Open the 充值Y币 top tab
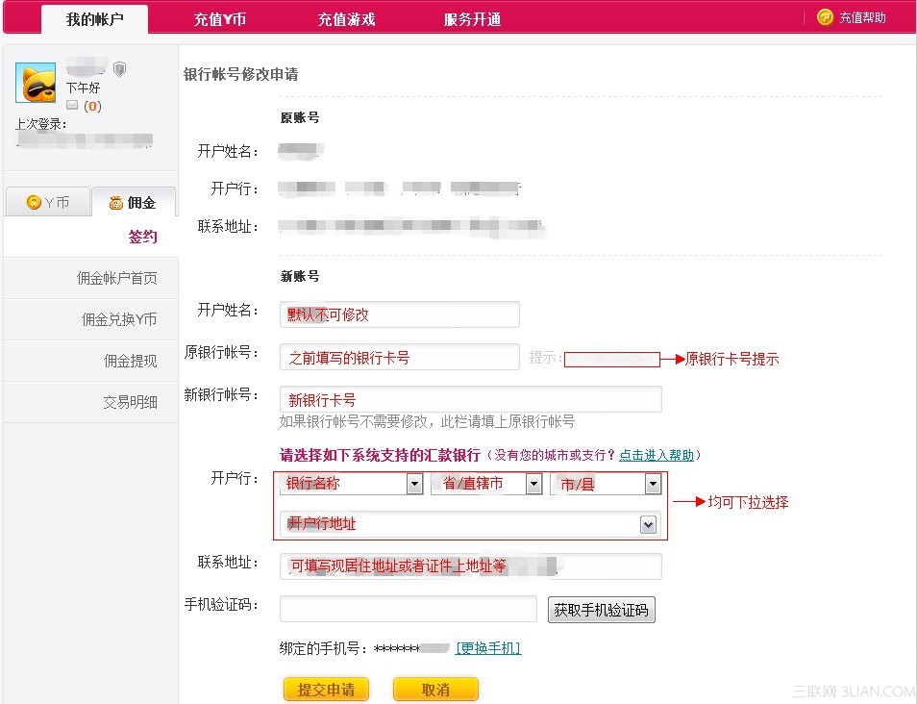Image resolution: width=917 pixels, height=704 pixels. (219, 19)
